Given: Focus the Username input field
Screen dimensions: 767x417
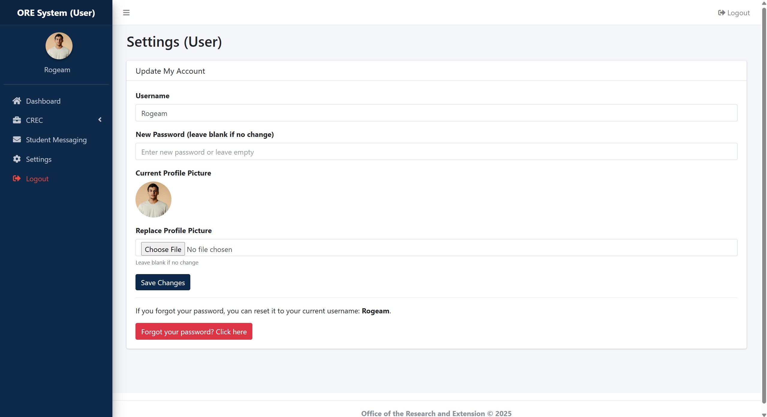Looking at the screenshot, I should [436, 113].
